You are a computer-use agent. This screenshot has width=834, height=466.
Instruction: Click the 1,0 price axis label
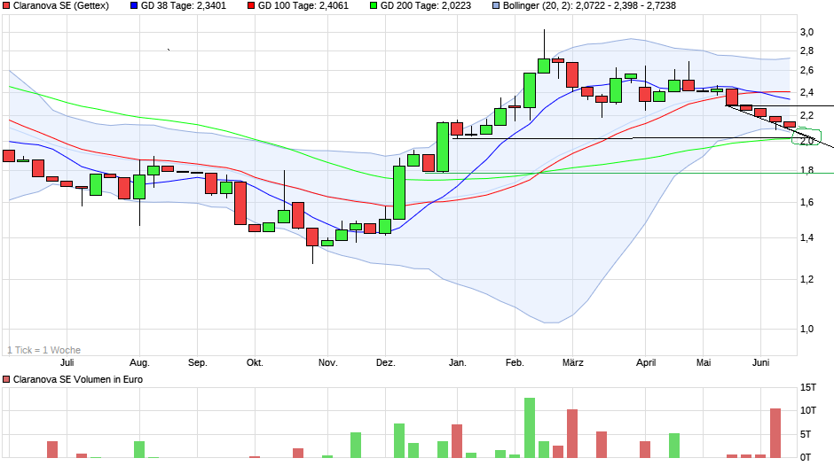pos(806,329)
